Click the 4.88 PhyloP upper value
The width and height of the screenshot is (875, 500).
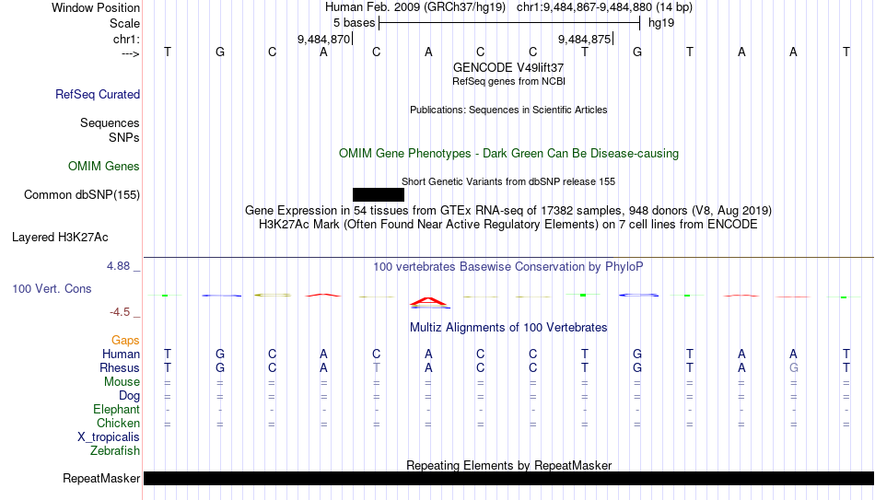(118, 266)
